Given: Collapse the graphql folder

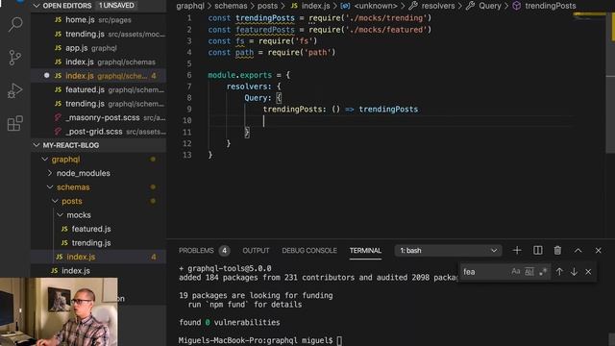Looking at the screenshot, I should pos(65,160).
